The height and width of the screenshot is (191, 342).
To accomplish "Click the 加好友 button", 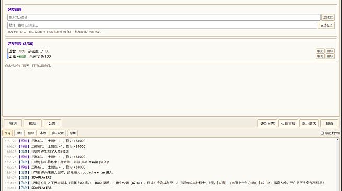I will [327, 17].
